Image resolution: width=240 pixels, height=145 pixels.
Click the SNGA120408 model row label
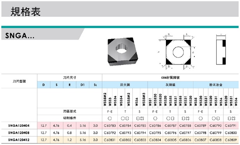pyautogui.click(x=19, y=133)
